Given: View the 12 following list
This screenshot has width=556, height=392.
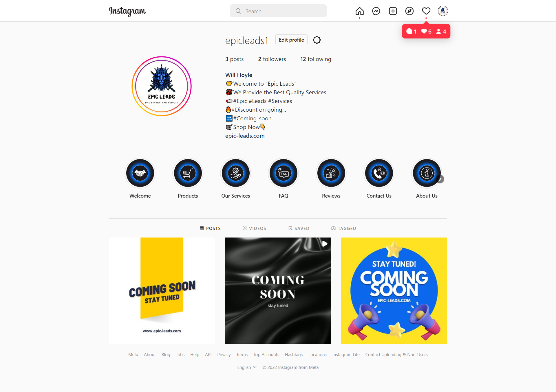Looking at the screenshot, I should tap(316, 59).
